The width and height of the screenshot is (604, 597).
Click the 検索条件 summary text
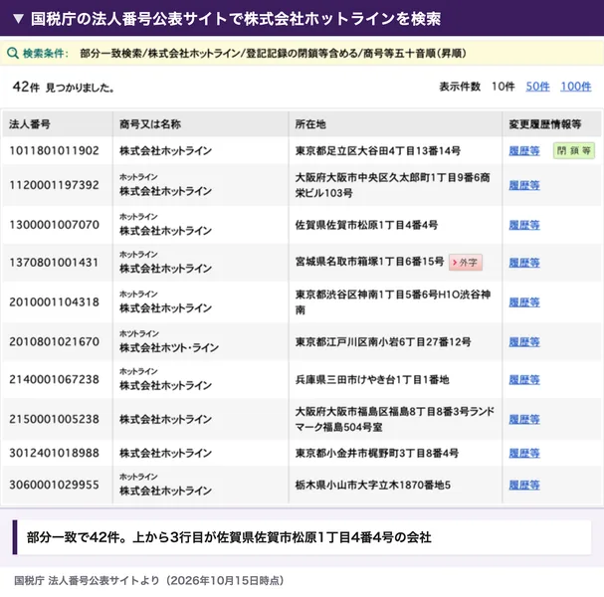click(273, 53)
